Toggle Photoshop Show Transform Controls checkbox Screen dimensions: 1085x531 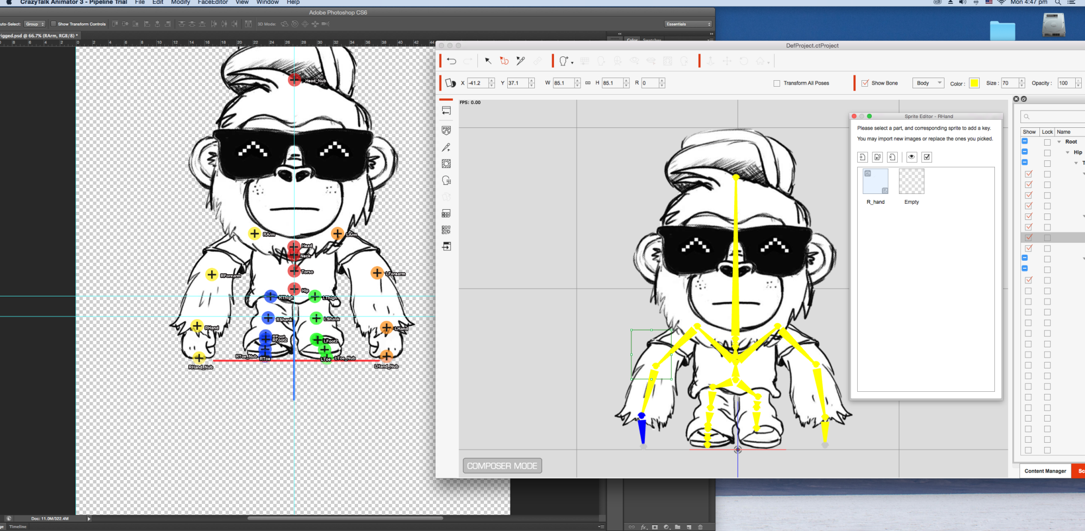53,24
